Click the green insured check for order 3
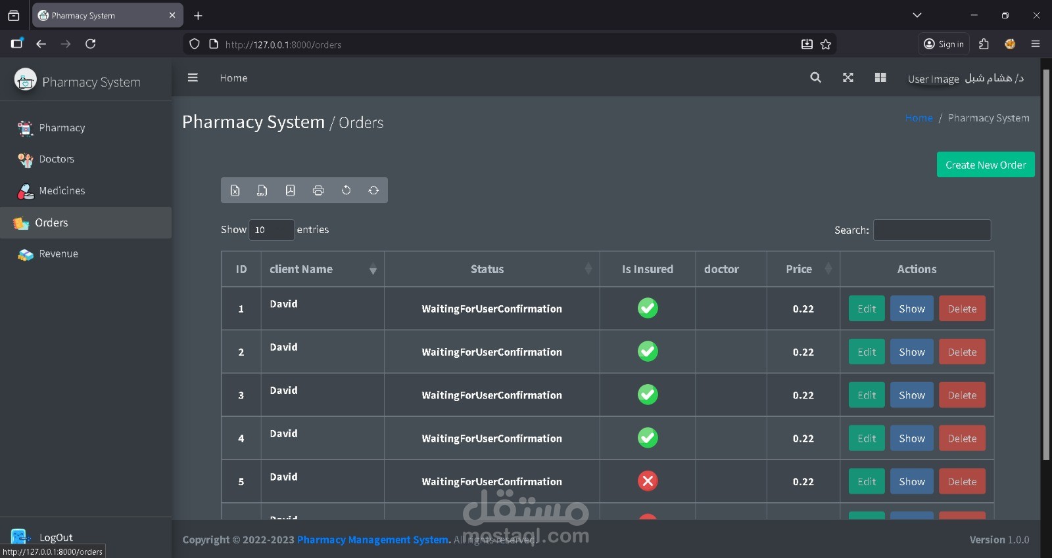The width and height of the screenshot is (1052, 558). click(648, 395)
